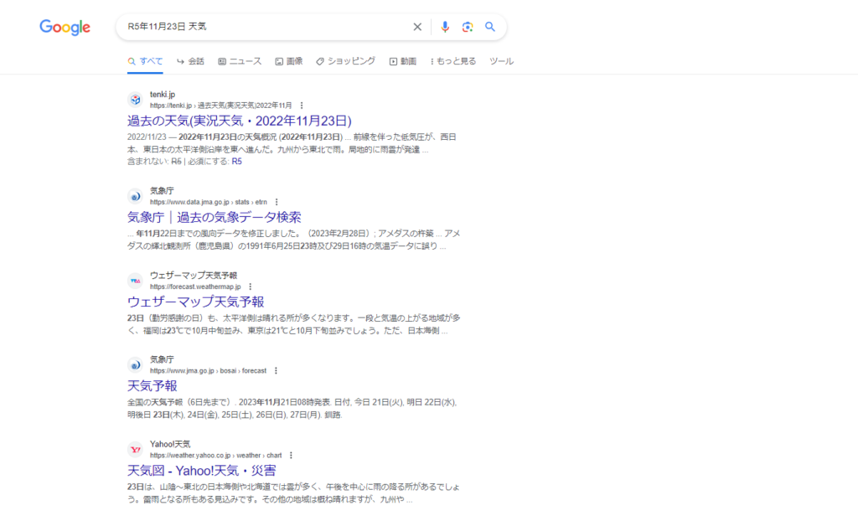Open more options for tenki.jp result

(x=302, y=106)
